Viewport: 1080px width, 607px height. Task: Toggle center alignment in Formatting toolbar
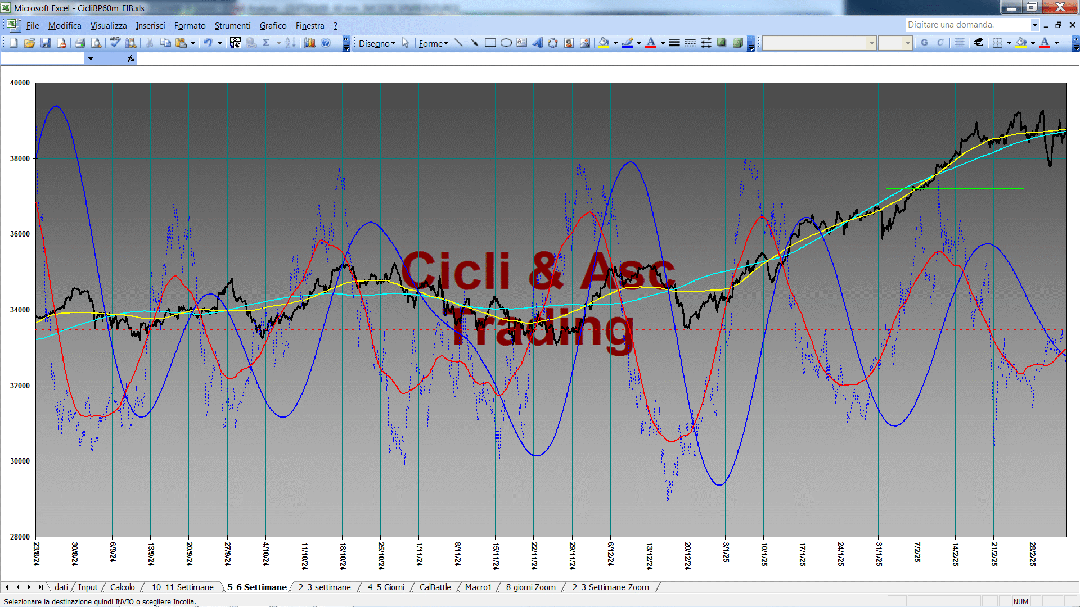click(960, 43)
